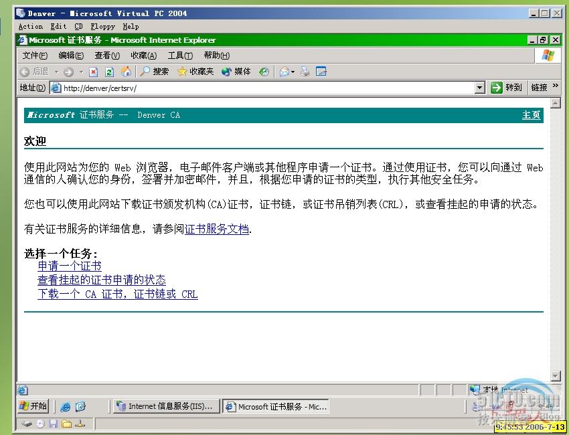Viewport: 569px width, 435px height.
Task: Open the Virtual PC Help menu
Action: coord(131,27)
